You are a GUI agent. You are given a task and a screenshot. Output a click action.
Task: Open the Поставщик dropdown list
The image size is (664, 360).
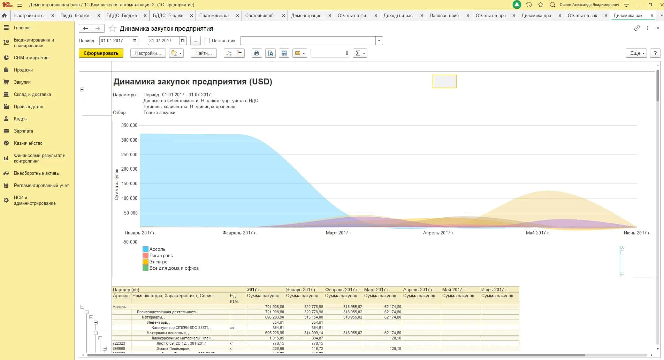[x=379, y=41]
